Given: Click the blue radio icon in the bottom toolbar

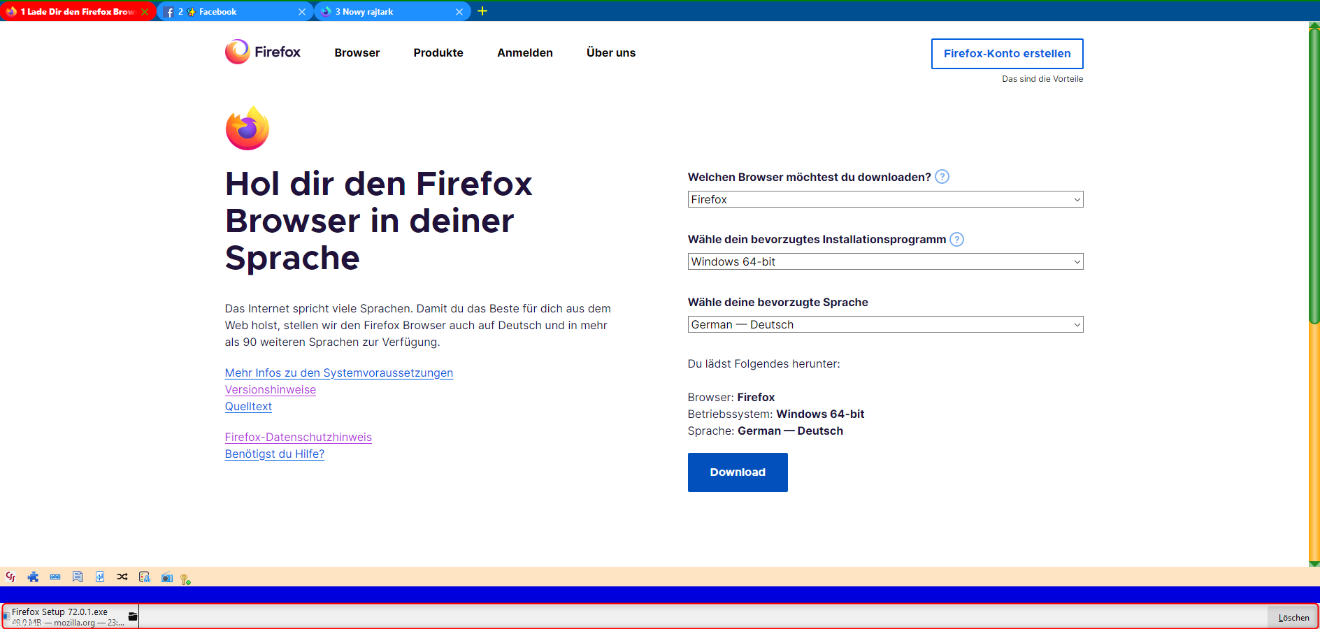Looking at the screenshot, I should (167, 577).
